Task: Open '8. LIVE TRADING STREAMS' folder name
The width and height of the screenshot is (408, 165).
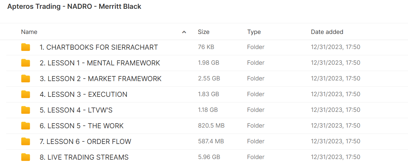Action: click(x=84, y=157)
